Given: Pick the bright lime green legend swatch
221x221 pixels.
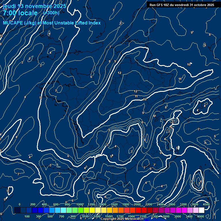Looking at the screenshot, I should 81,210.
